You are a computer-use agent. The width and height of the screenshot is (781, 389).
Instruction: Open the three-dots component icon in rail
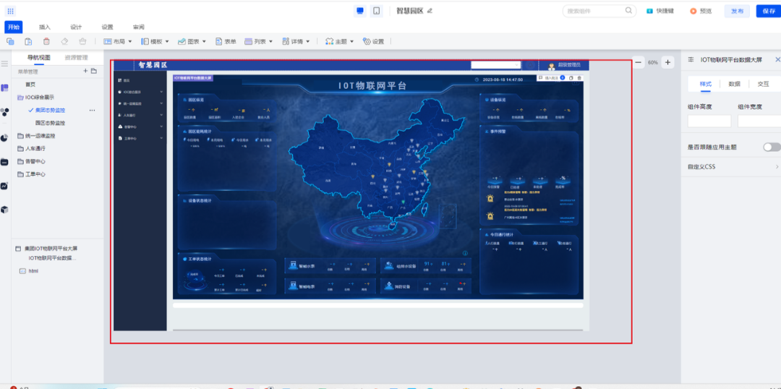(x=4, y=112)
